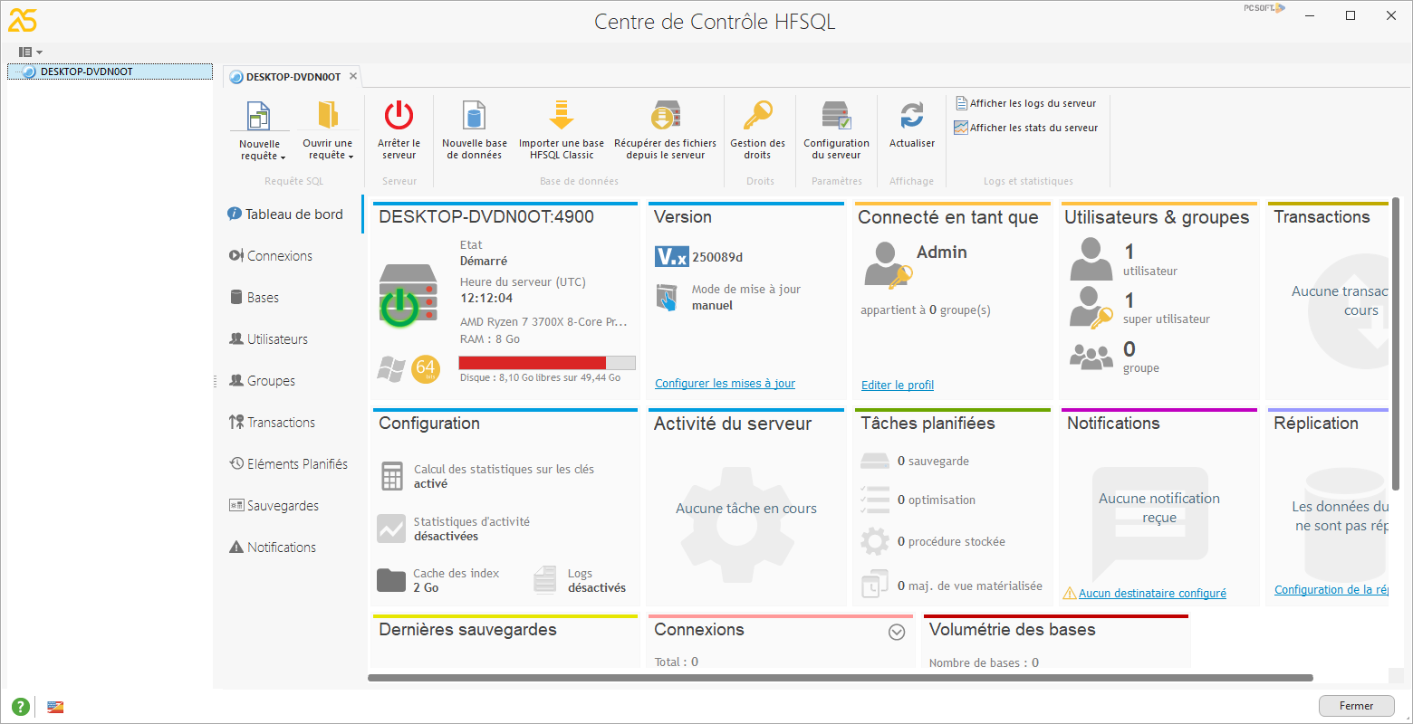Click the super utilisateur icon
The width and height of the screenshot is (1413, 724).
tap(1091, 308)
